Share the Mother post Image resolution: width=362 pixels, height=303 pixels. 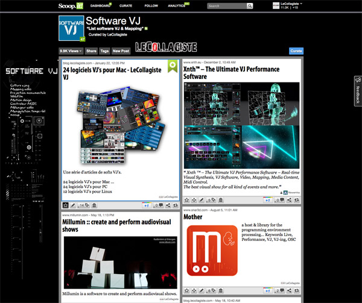tap(289, 290)
